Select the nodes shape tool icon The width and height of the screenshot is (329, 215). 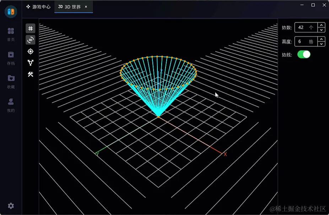click(x=31, y=63)
